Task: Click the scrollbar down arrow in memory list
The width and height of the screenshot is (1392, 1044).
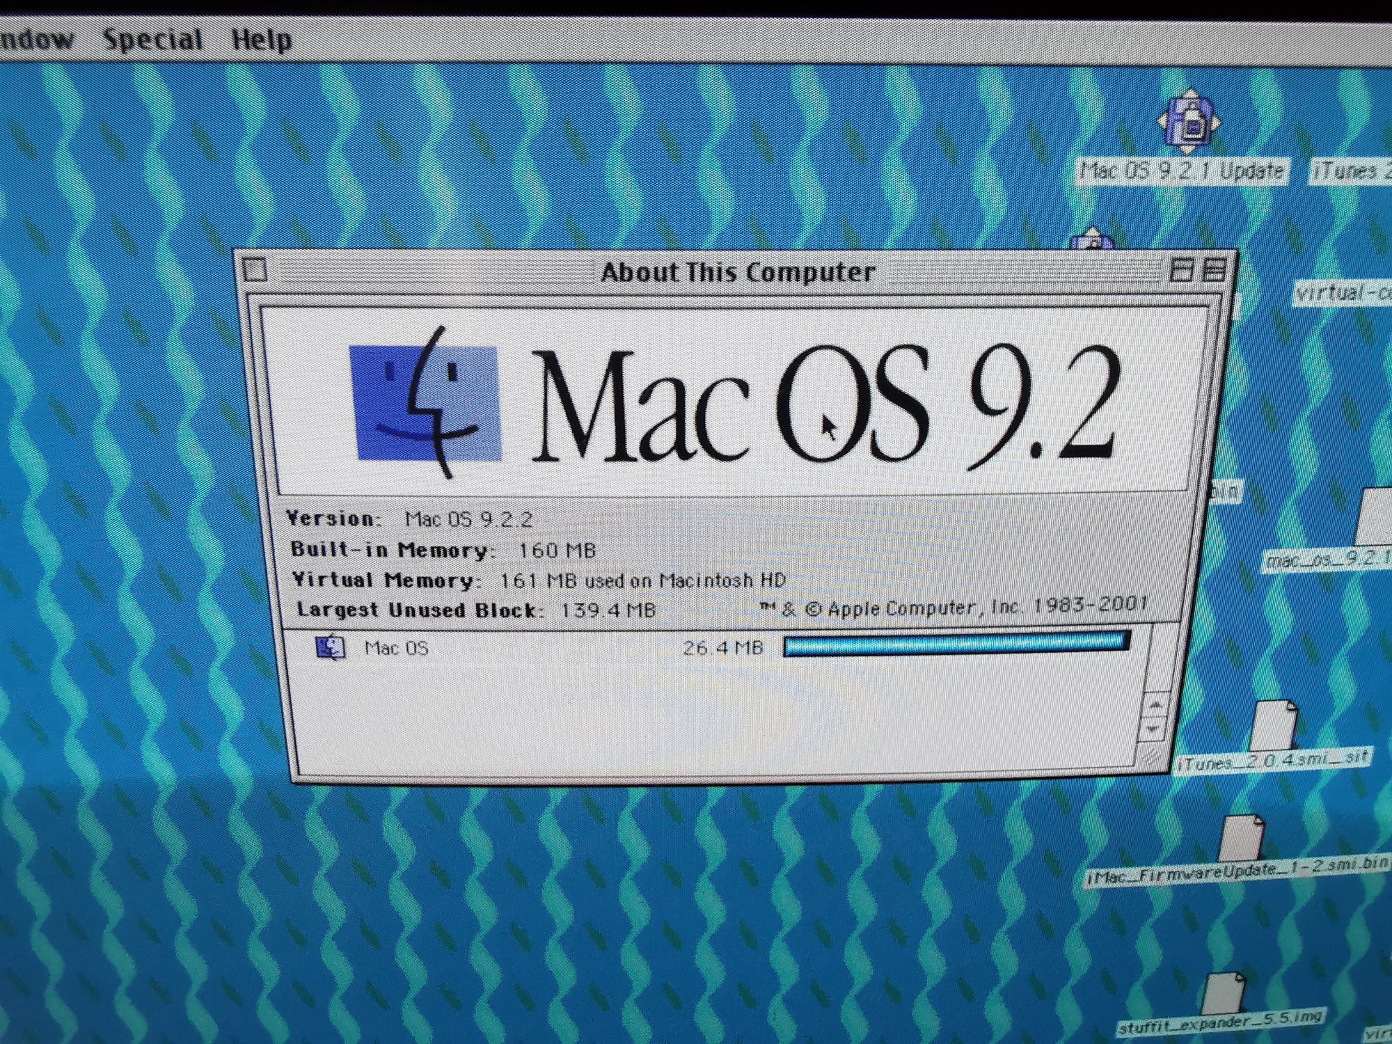Action: [x=1153, y=729]
